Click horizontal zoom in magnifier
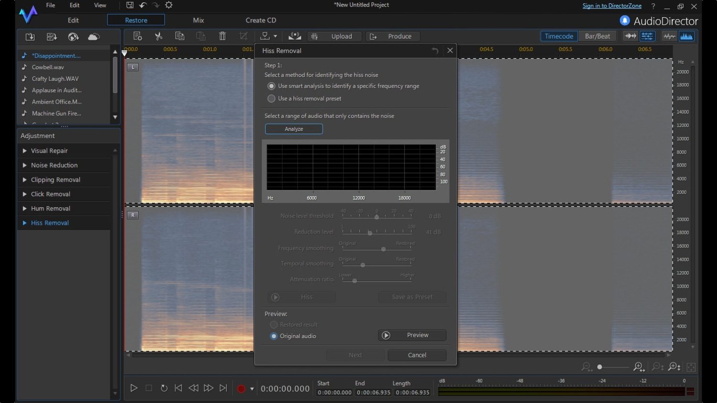717x403 pixels. coord(639,367)
